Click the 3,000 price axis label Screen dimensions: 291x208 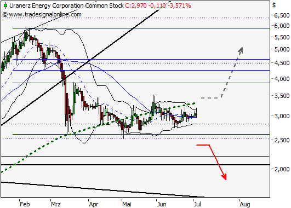pos(282,116)
